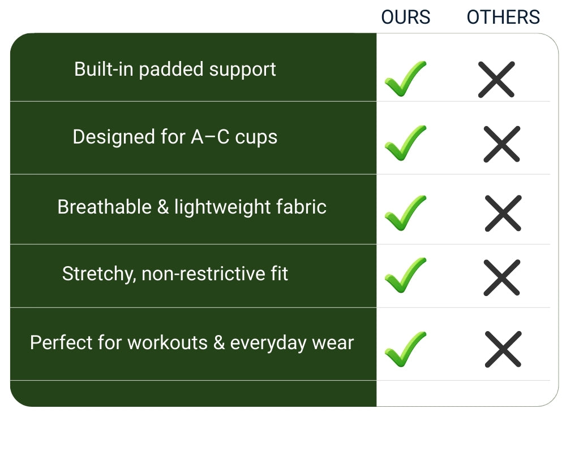Click green checkmark beside Breathable & lightweight fabric
This screenshot has width=566, height=452.
coord(405,213)
